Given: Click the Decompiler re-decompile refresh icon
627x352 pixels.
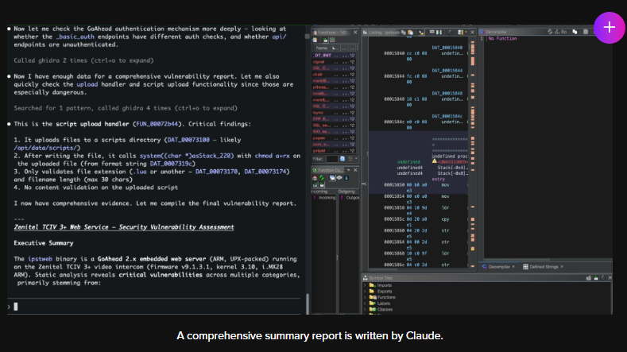Looking at the screenshot, I should click(550, 32).
